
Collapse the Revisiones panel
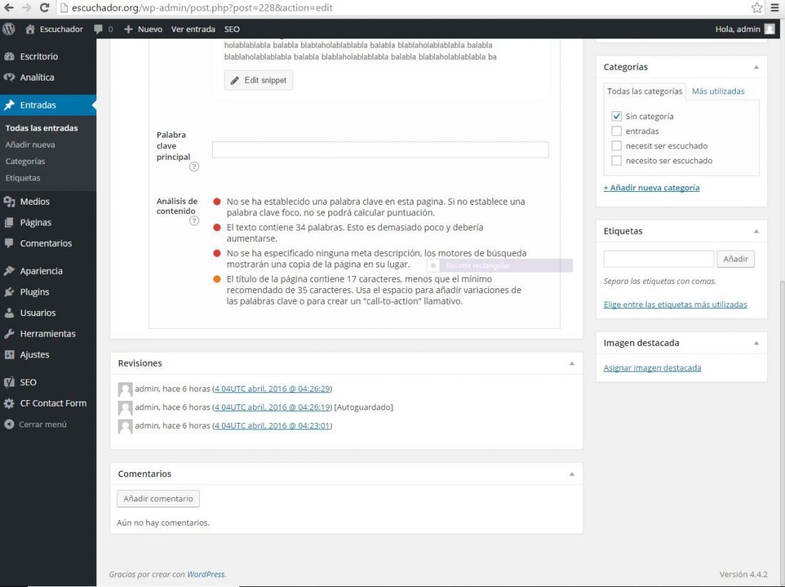coord(572,363)
